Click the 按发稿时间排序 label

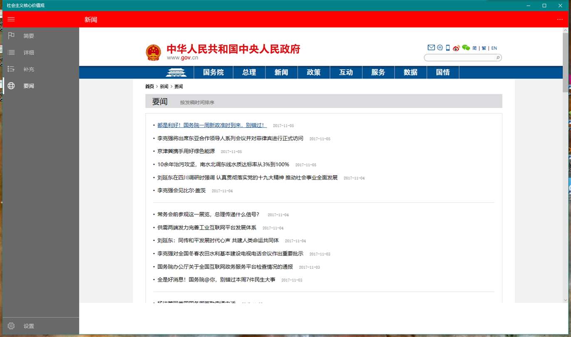[x=197, y=102]
